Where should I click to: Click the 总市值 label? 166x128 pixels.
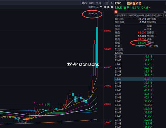click(150, 32)
